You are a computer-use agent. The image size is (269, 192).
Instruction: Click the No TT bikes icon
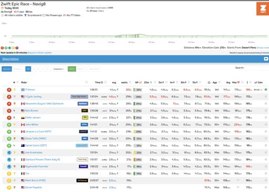[65, 15]
